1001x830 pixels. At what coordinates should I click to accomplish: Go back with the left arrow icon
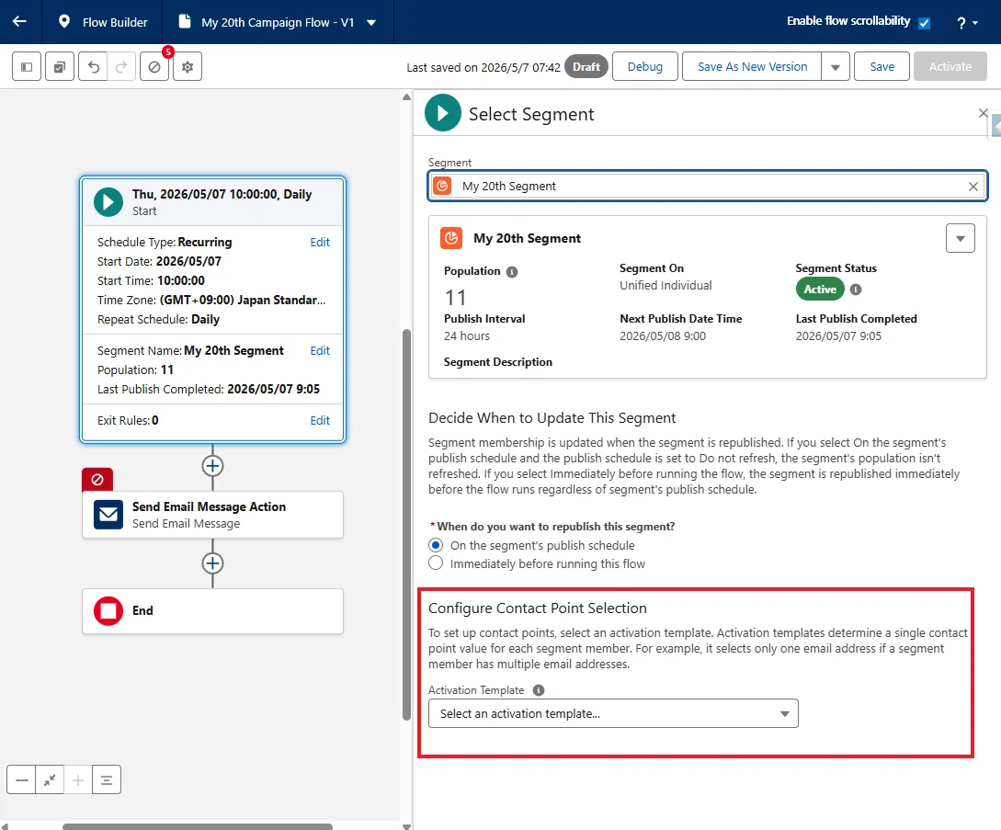point(20,22)
